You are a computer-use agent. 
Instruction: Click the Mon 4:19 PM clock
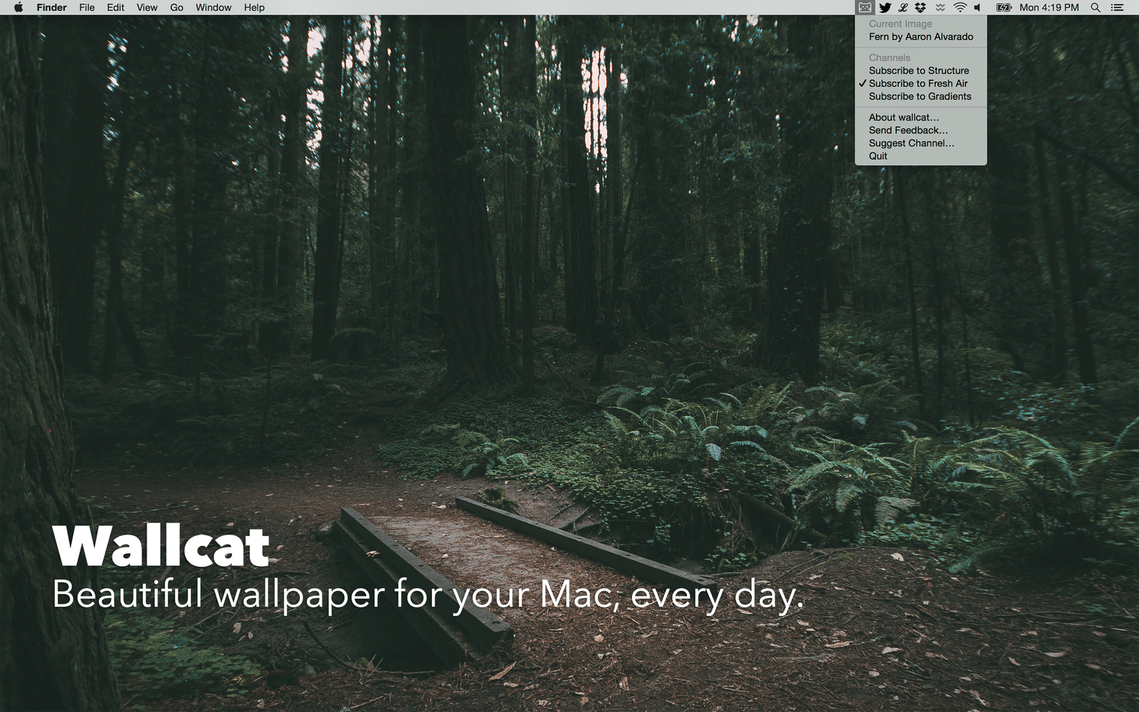1049,8
